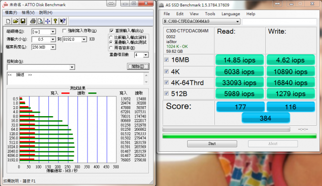Open AS SSD Edit menu
The width and height of the screenshot is (322, 186).
[x=180, y=14]
